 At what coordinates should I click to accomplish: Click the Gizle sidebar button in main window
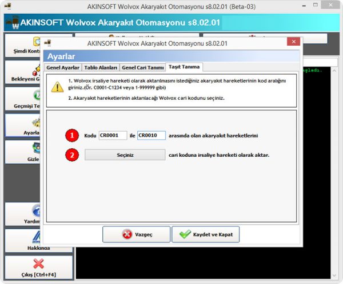pyautogui.click(x=23, y=152)
